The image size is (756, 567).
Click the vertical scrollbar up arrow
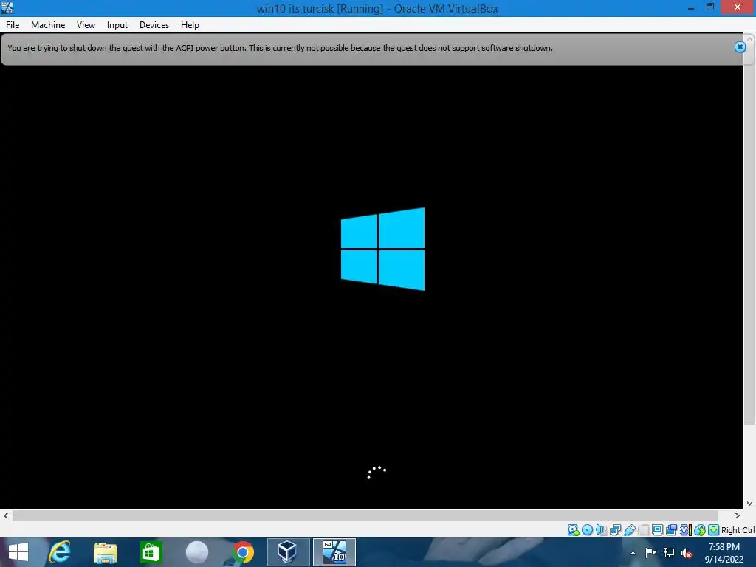click(x=750, y=38)
